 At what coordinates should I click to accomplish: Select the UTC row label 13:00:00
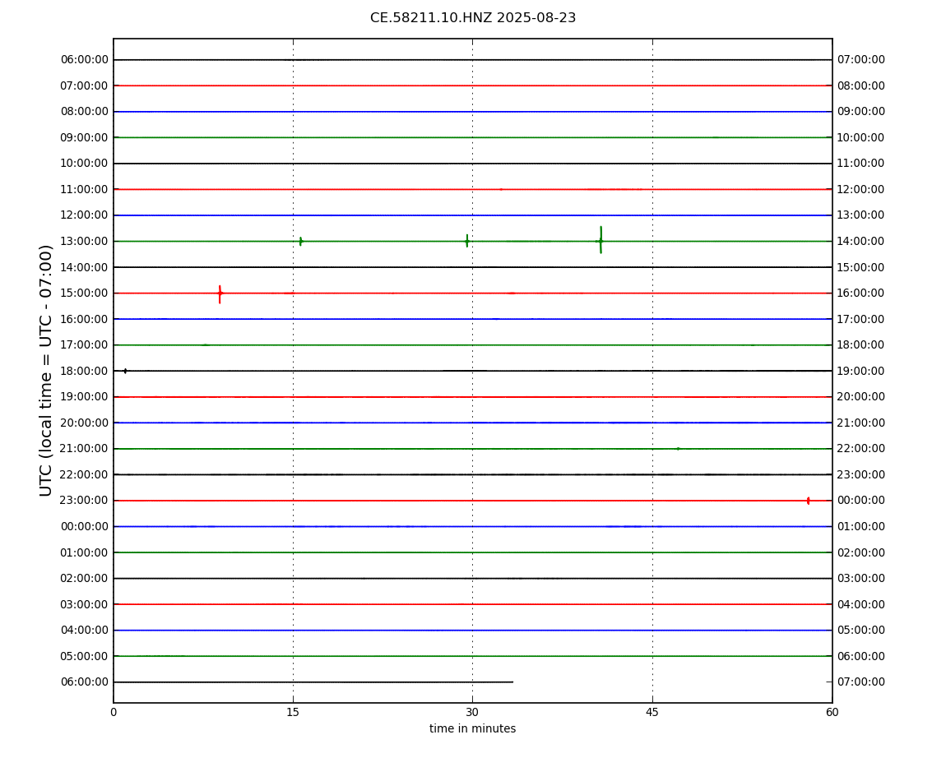(84, 241)
